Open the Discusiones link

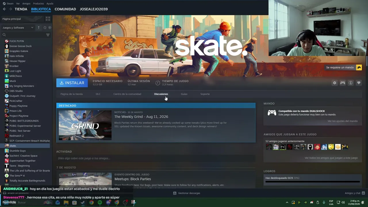[161, 94]
